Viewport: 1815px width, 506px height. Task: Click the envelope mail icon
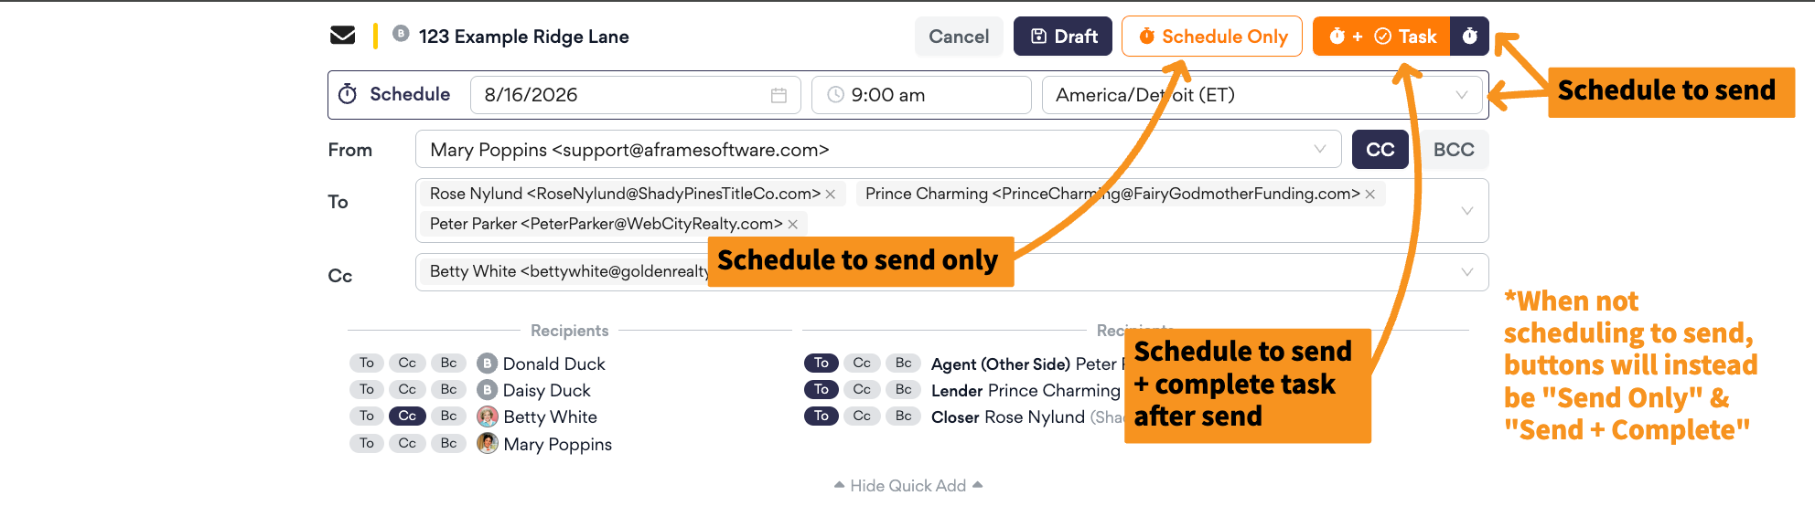(342, 36)
